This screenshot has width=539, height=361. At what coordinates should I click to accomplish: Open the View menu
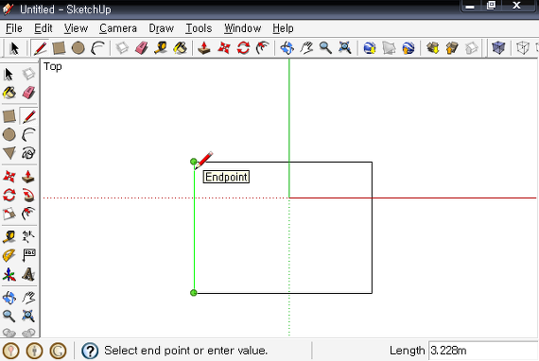coord(76,28)
